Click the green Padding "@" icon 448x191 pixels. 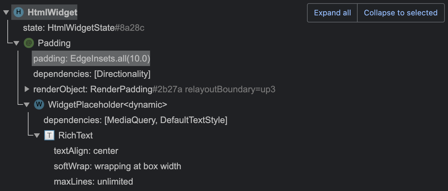click(x=29, y=43)
